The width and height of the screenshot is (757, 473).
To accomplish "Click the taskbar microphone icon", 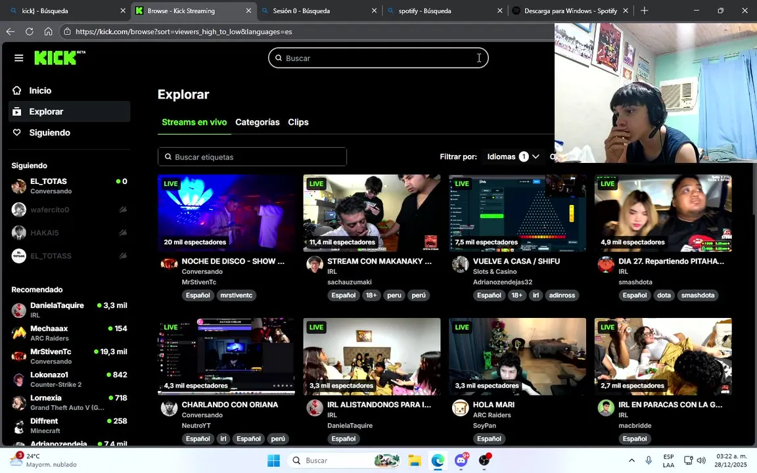I will (649, 461).
